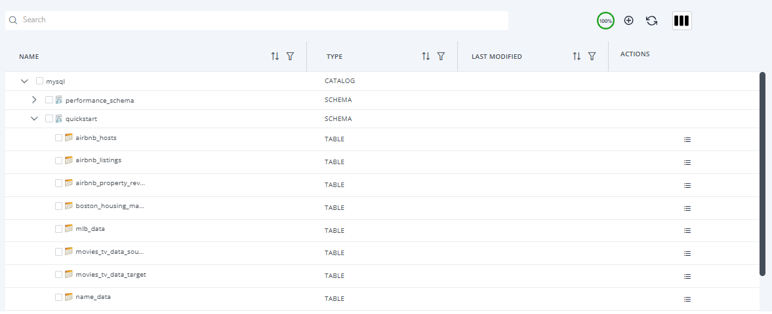
Task: Click mlb_data table icon
Action: 69,228
